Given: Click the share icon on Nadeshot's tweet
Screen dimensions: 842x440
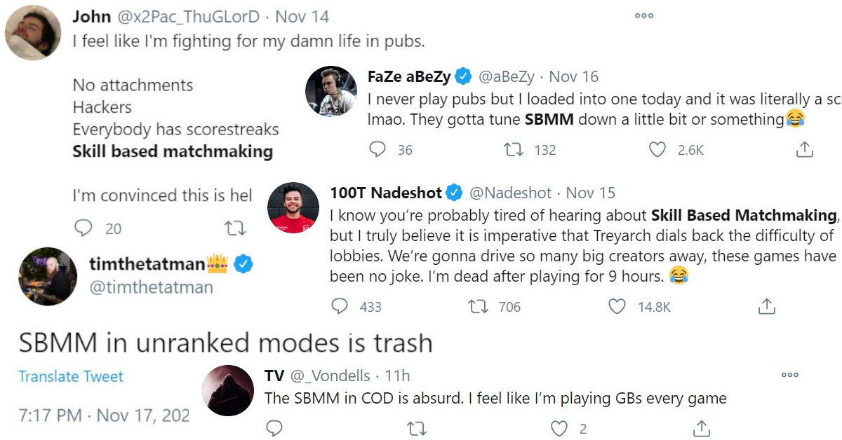Looking at the screenshot, I should 766,306.
